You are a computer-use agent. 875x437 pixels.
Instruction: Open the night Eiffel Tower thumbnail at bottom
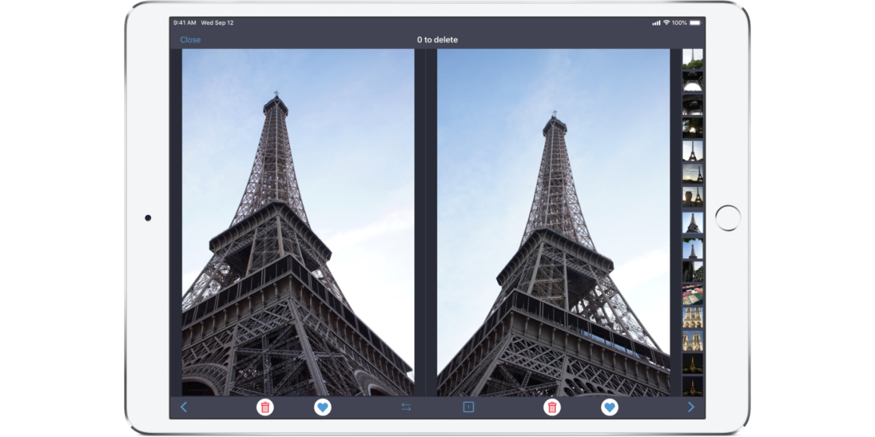point(692,386)
